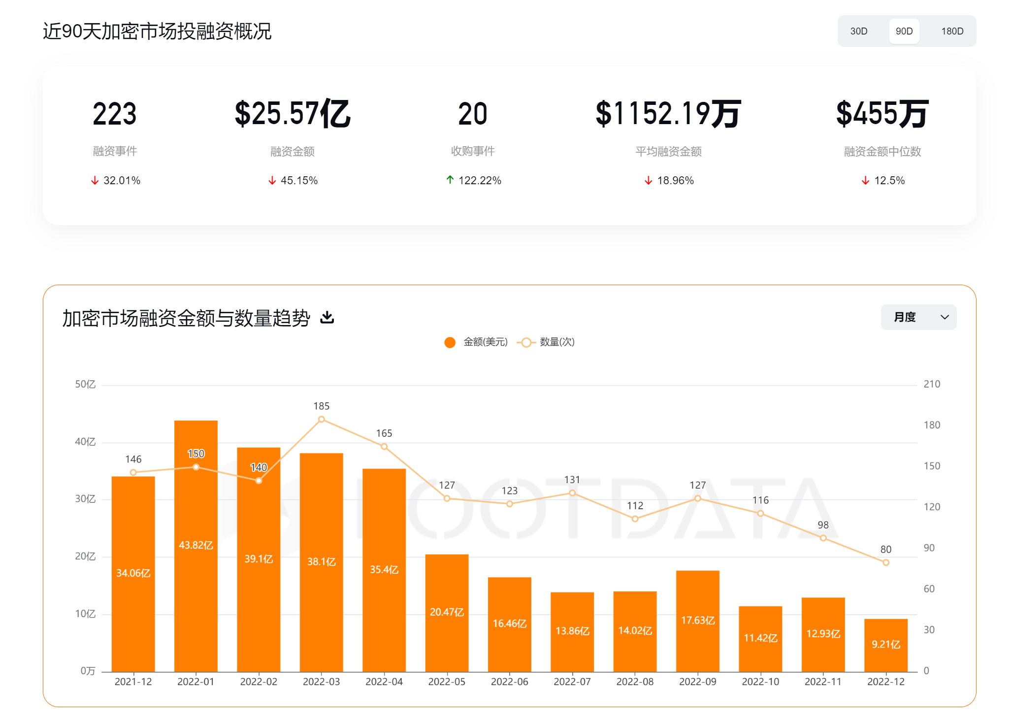Screen dimensions: 1009x721
Task: Click the 2022-12 bar showing 9.21亿
Action: coord(885,644)
